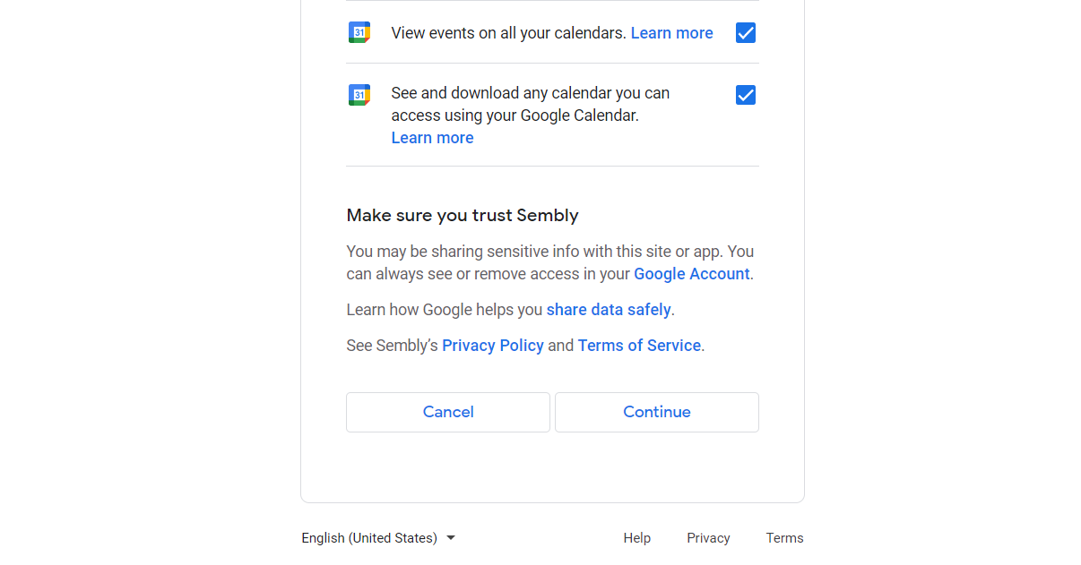
Task: Click the dropdown arrow next to the language name
Action: point(451,538)
